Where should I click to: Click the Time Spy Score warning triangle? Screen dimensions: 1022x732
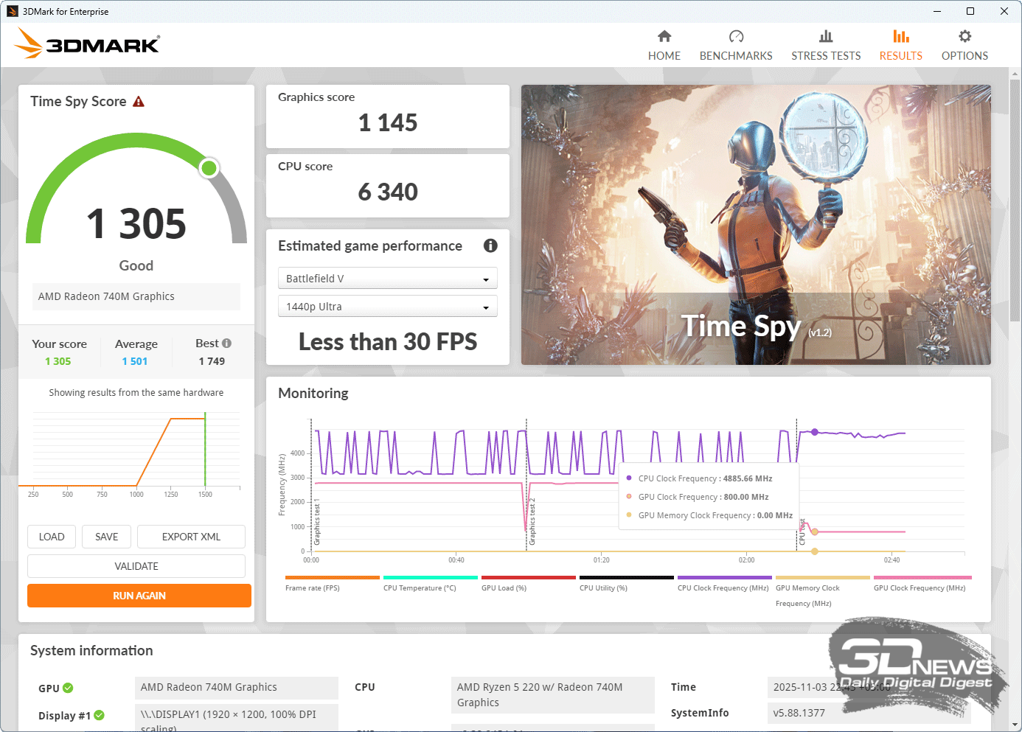[x=139, y=102]
